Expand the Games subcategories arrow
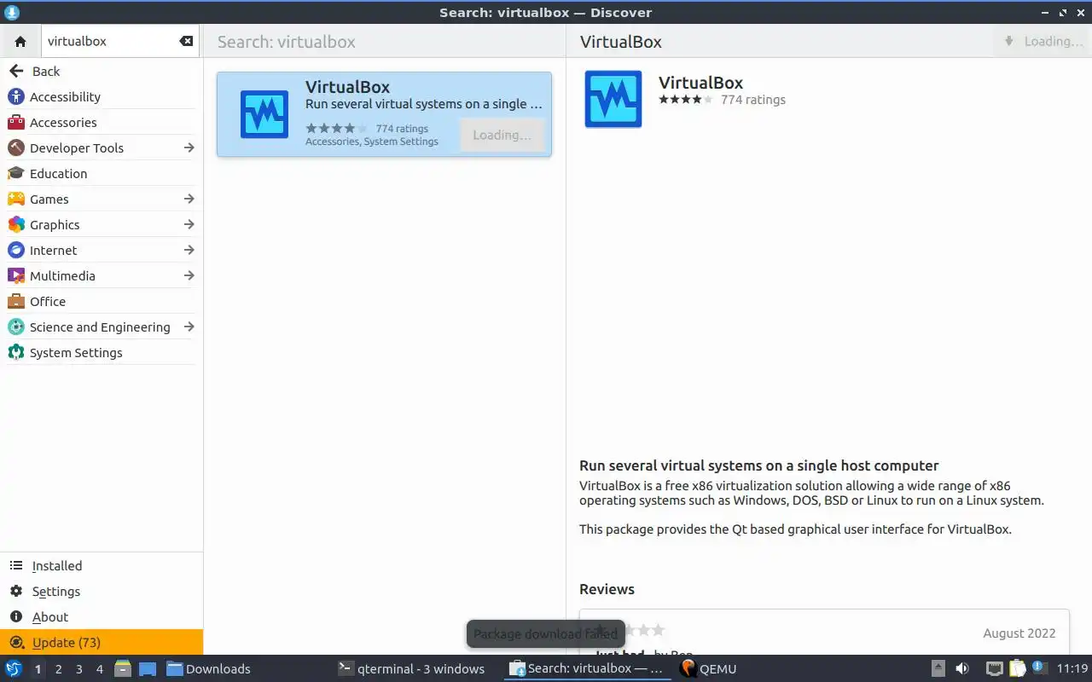The width and height of the screenshot is (1092, 682). pyautogui.click(x=189, y=199)
